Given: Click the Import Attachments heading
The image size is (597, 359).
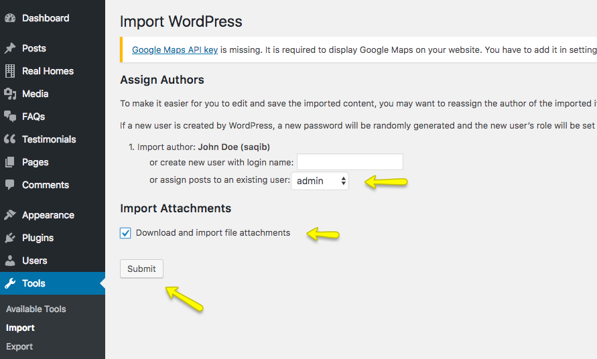Looking at the screenshot, I should point(176,208).
